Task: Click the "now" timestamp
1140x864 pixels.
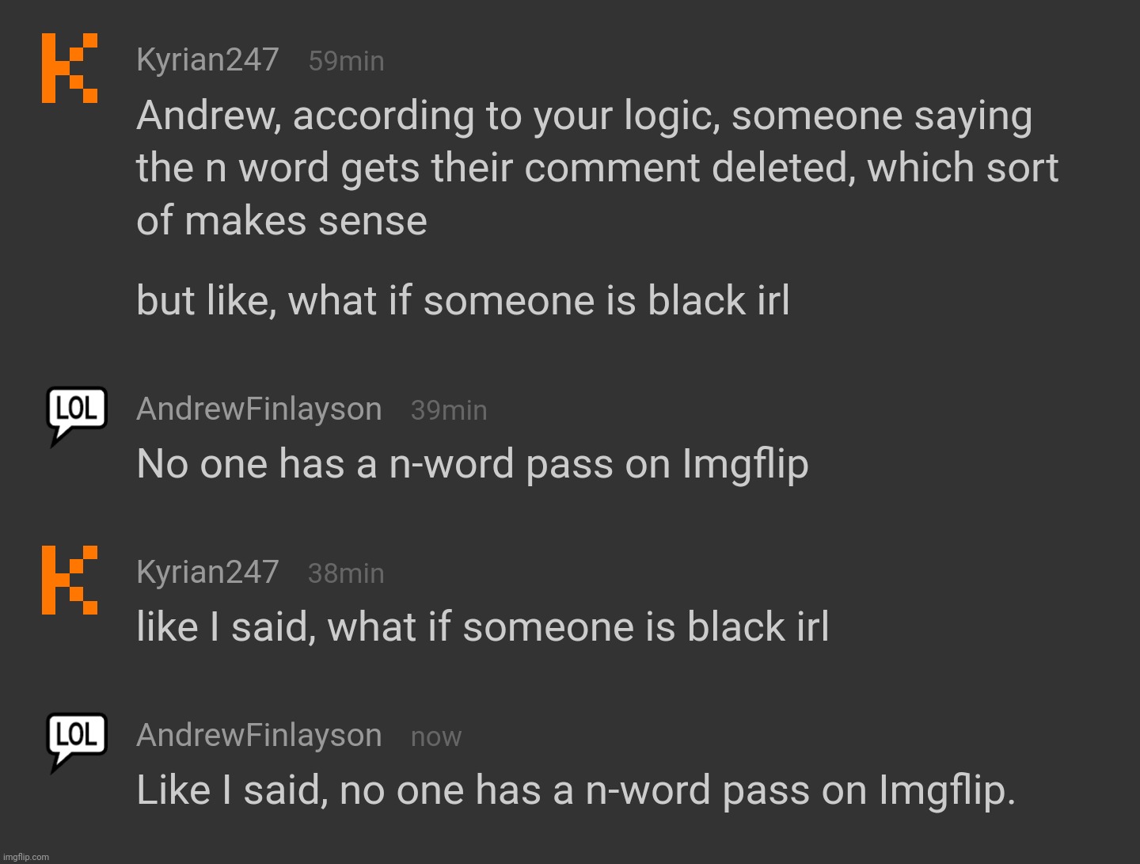Action: (x=436, y=737)
